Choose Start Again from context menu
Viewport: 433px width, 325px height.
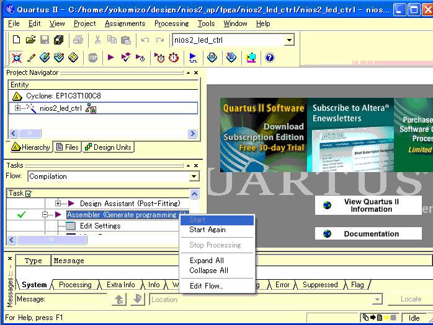(x=217, y=230)
